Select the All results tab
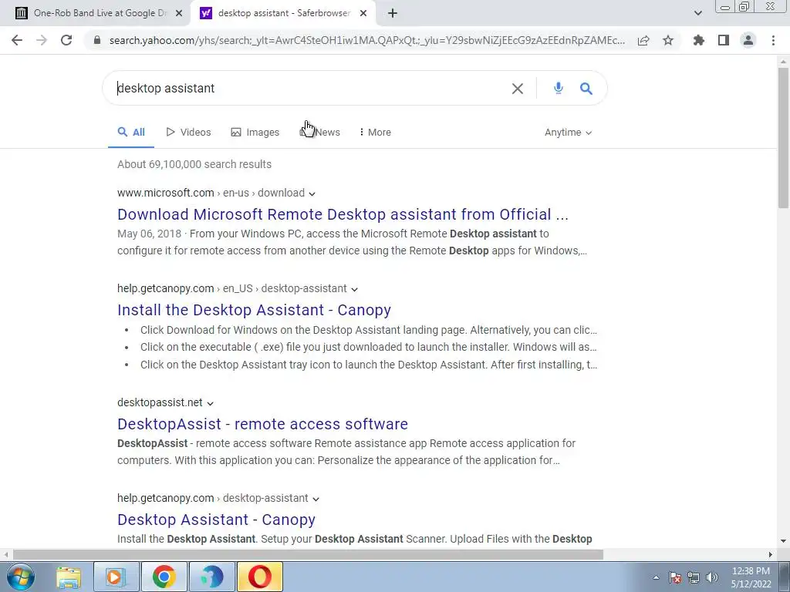Viewport: 790px width, 592px height. (131, 133)
